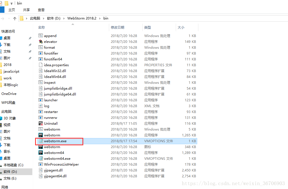The image size is (288, 189).
Task: Click the webstorm 1,265 KB application icon
Action: [x=41, y=135]
